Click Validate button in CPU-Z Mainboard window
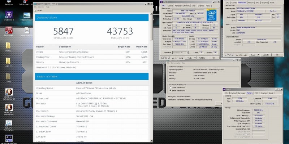Image resolution: width=289 pixels, height=144 pixels. tap(266, 55)
